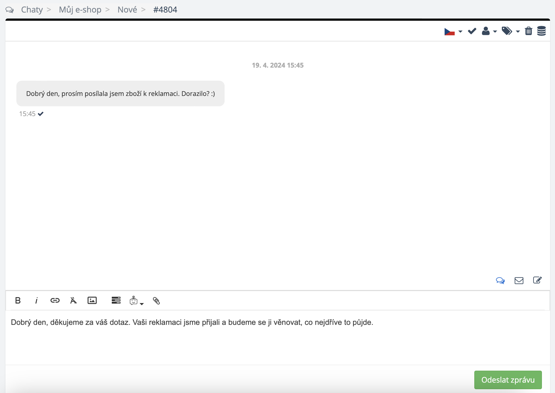Click the customer message about reklamace

click(x=120, y=93)
